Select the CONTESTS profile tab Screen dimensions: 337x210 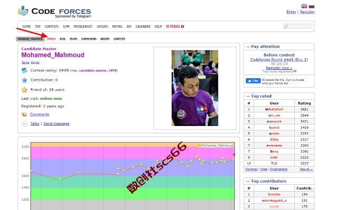pos(120,39)
